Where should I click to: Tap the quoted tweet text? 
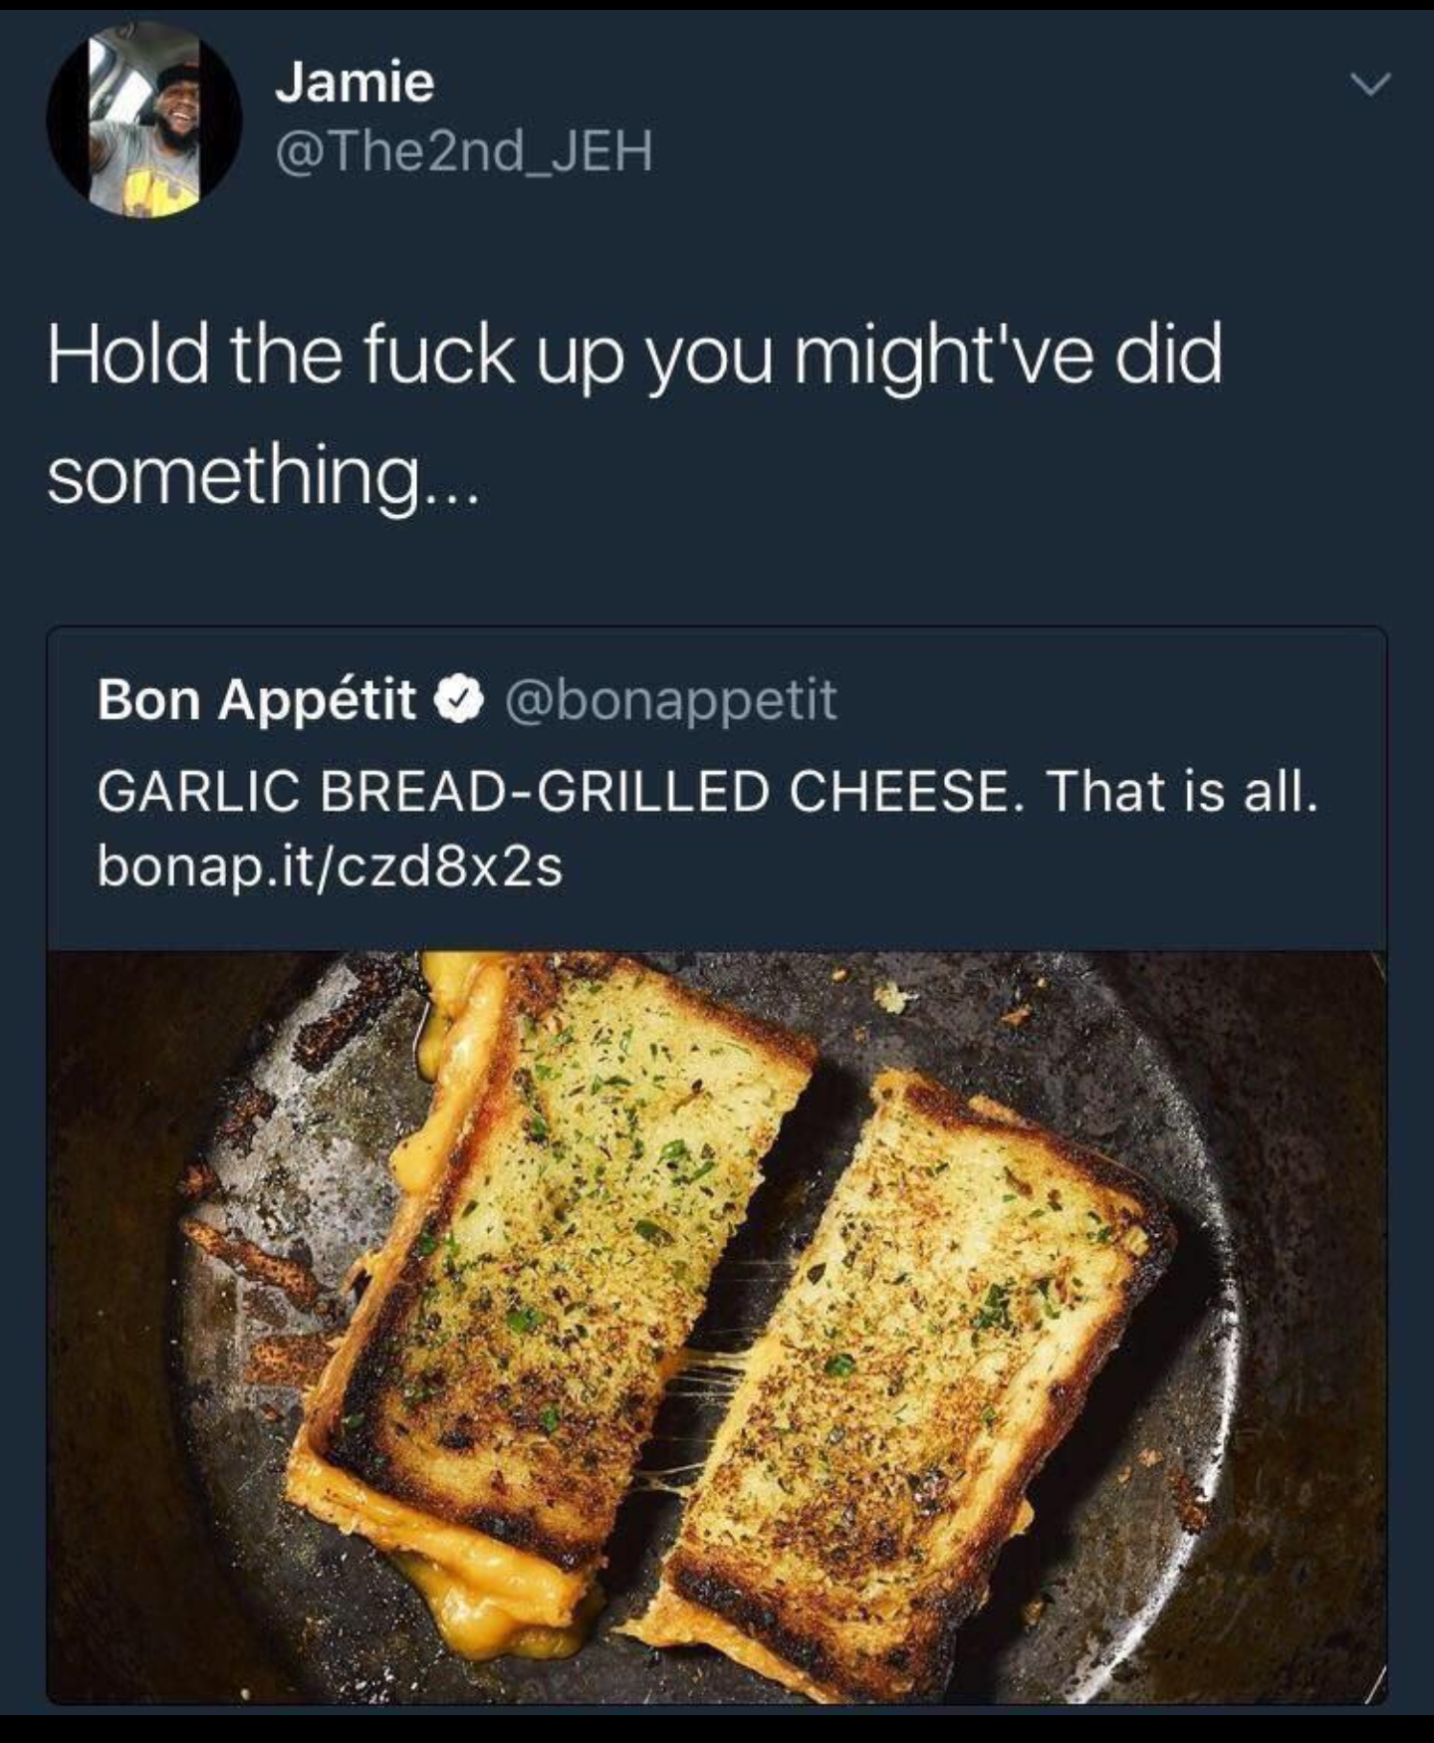[x=708, y=792]
